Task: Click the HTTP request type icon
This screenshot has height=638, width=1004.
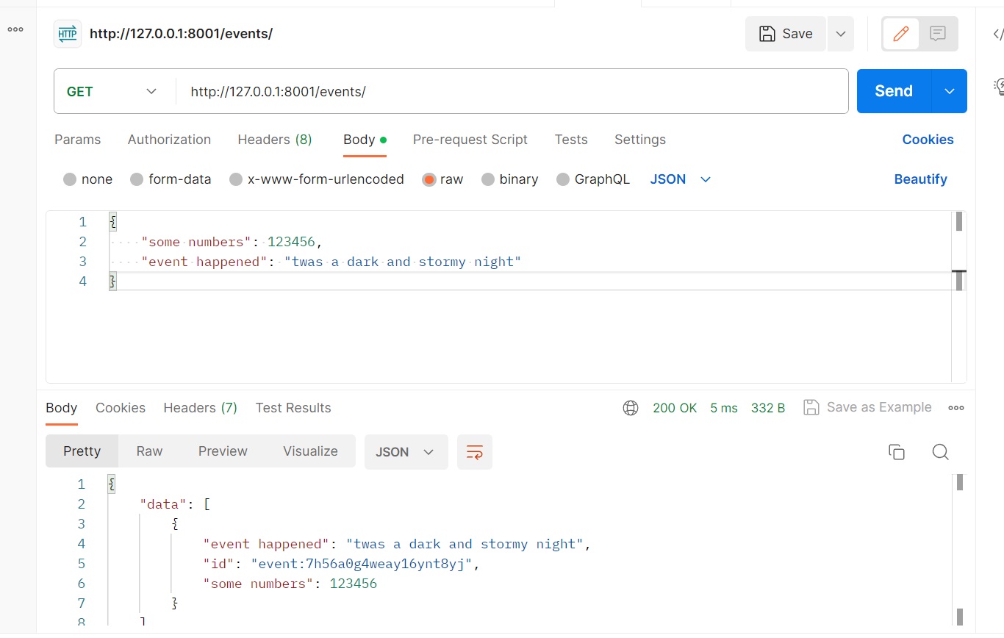Action: pyautogui.click(x=68, y=34)
